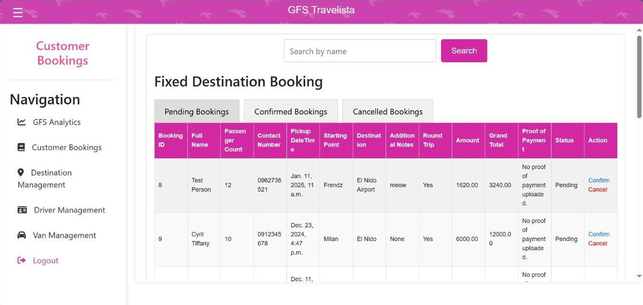Image resolution: width=643 pixels, height=305 pixels.
Task: Click the Logout text link
Action: [46, 261]
